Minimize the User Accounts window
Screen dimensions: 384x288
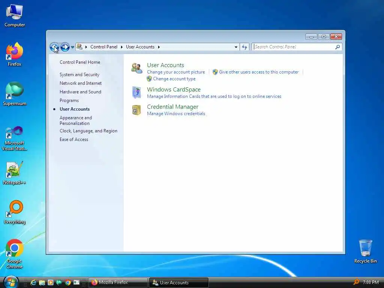(311, 37)
